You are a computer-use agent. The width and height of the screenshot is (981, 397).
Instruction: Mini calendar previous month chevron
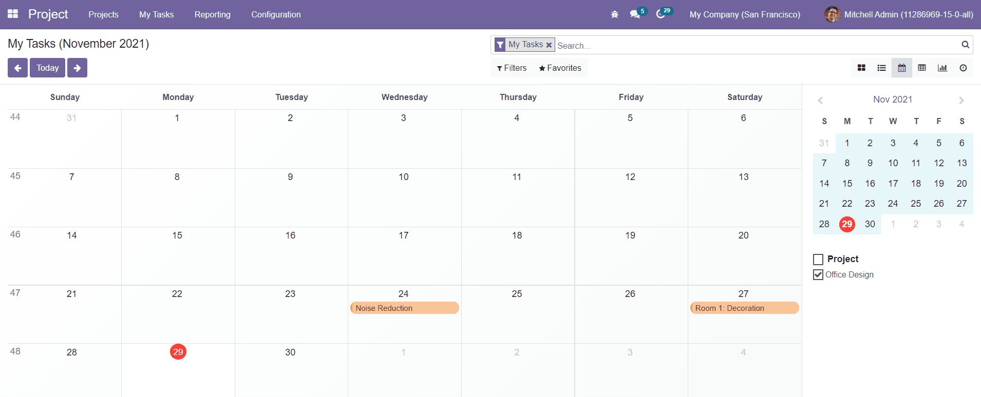pyautogui.click(x=820, y=100)
